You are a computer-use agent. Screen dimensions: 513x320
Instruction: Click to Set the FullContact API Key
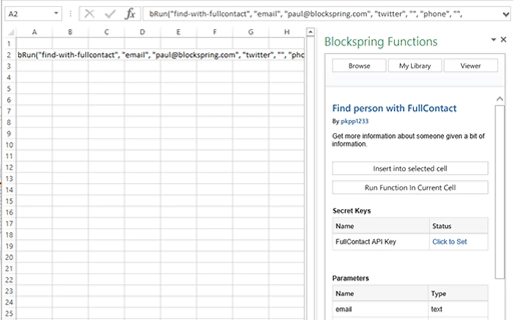pyautogui.click(x=450, y=242)
